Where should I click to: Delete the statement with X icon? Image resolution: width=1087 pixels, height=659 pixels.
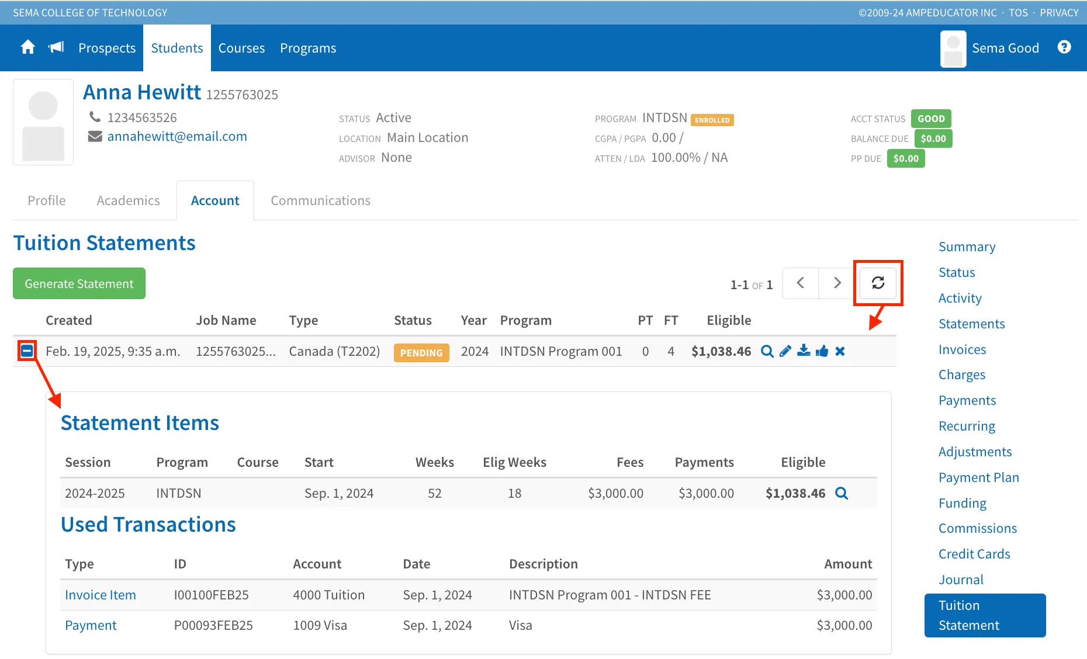pos(840,351)
